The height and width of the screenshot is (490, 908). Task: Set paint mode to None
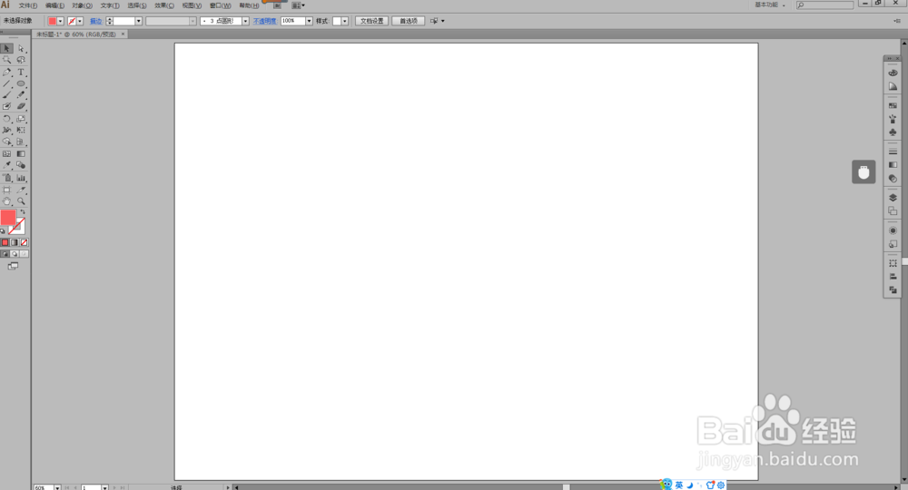coord(24,242)
